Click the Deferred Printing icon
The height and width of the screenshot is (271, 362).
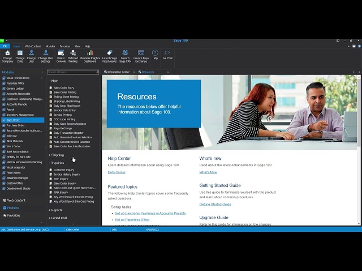(73, 53)
